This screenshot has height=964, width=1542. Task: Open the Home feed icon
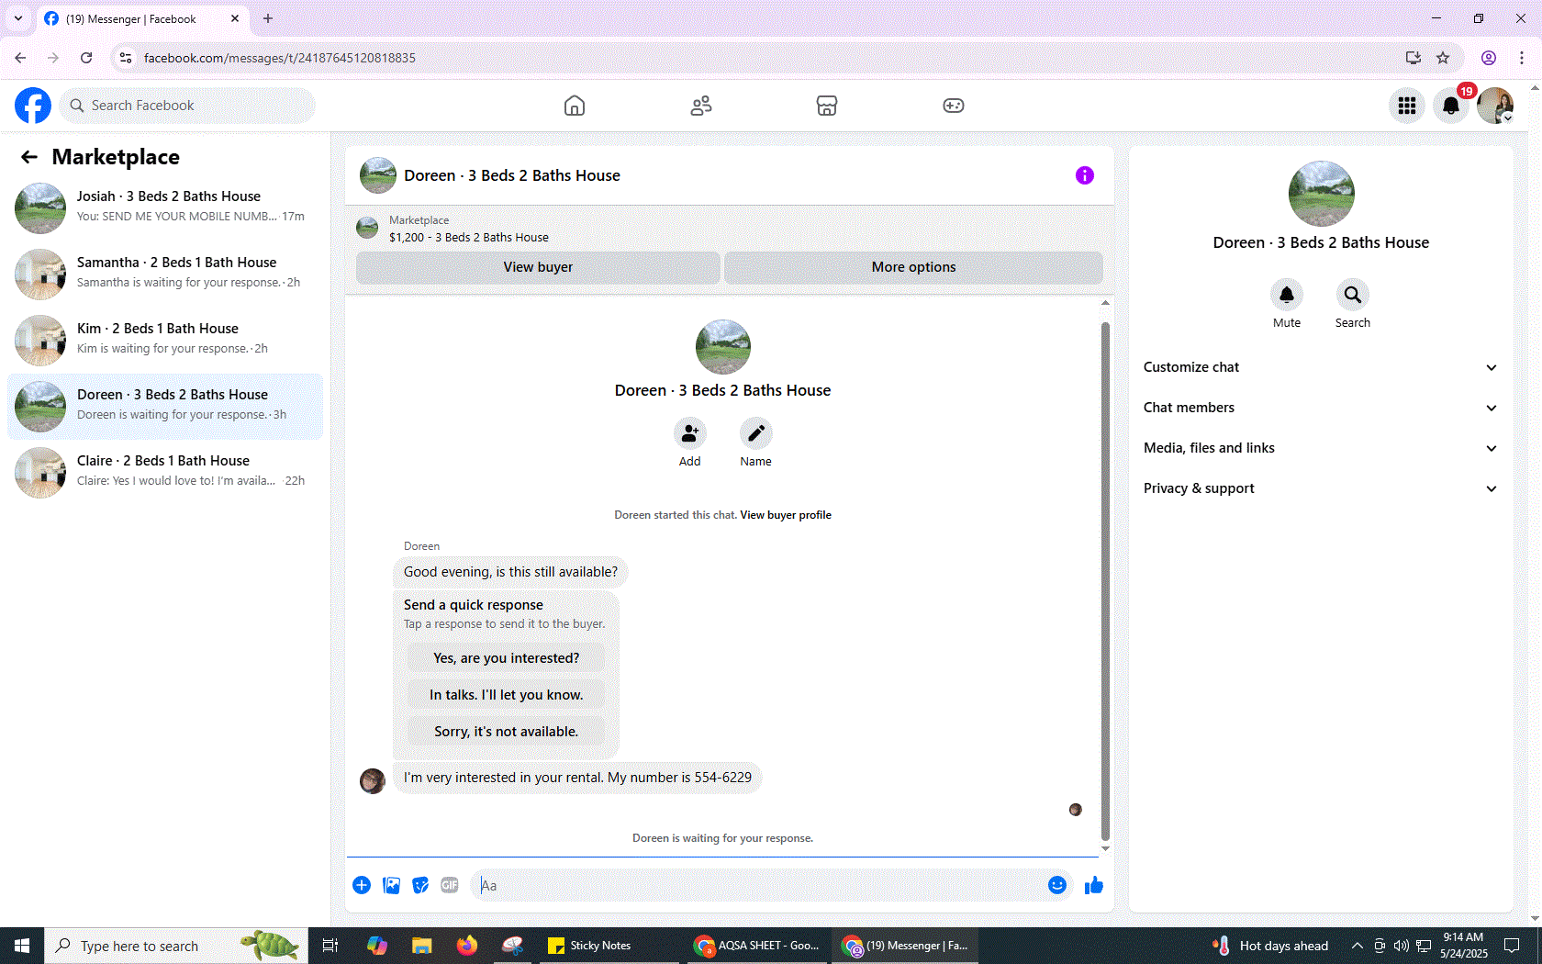click(x=575, y=106)
